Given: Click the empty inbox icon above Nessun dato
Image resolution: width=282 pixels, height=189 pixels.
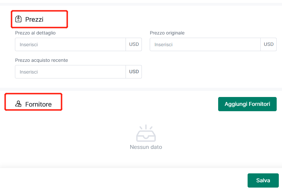Looking at the screenshot, I should pyautogui.click(x=146, y=134).
